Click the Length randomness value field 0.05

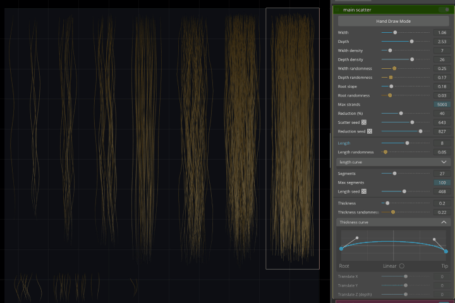(x=442, y=152)
